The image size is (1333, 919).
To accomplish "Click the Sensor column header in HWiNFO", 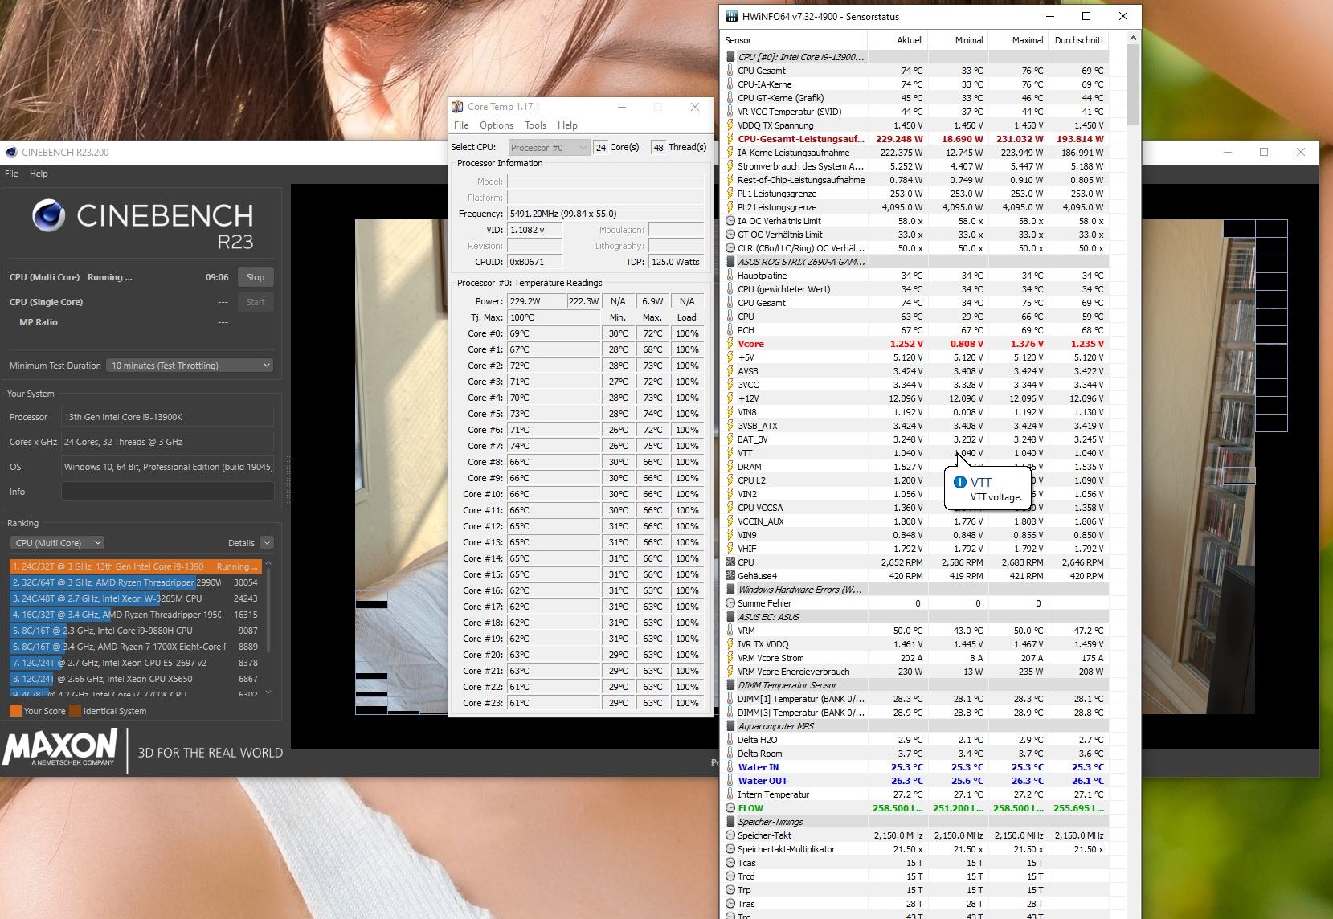I will (795, 40).
